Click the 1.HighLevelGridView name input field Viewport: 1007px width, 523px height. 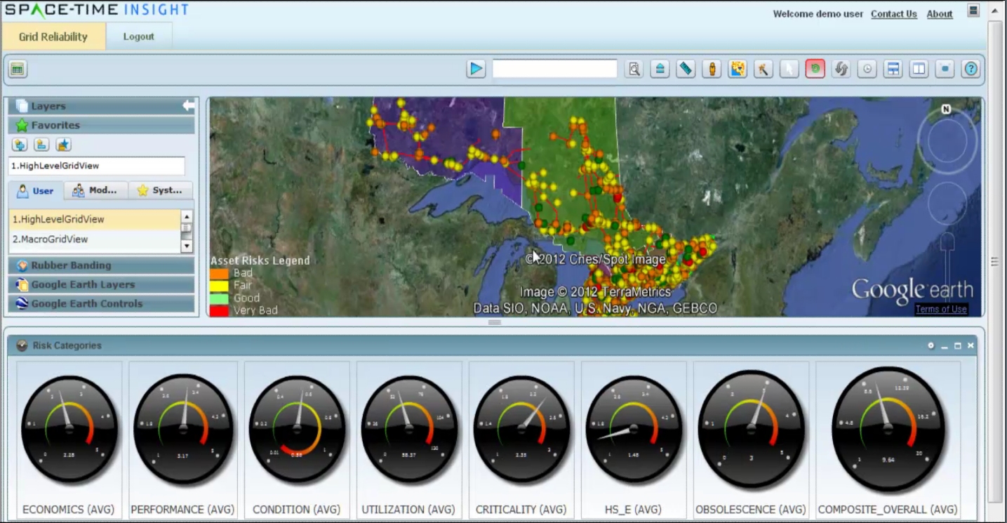tap(97, 166)
